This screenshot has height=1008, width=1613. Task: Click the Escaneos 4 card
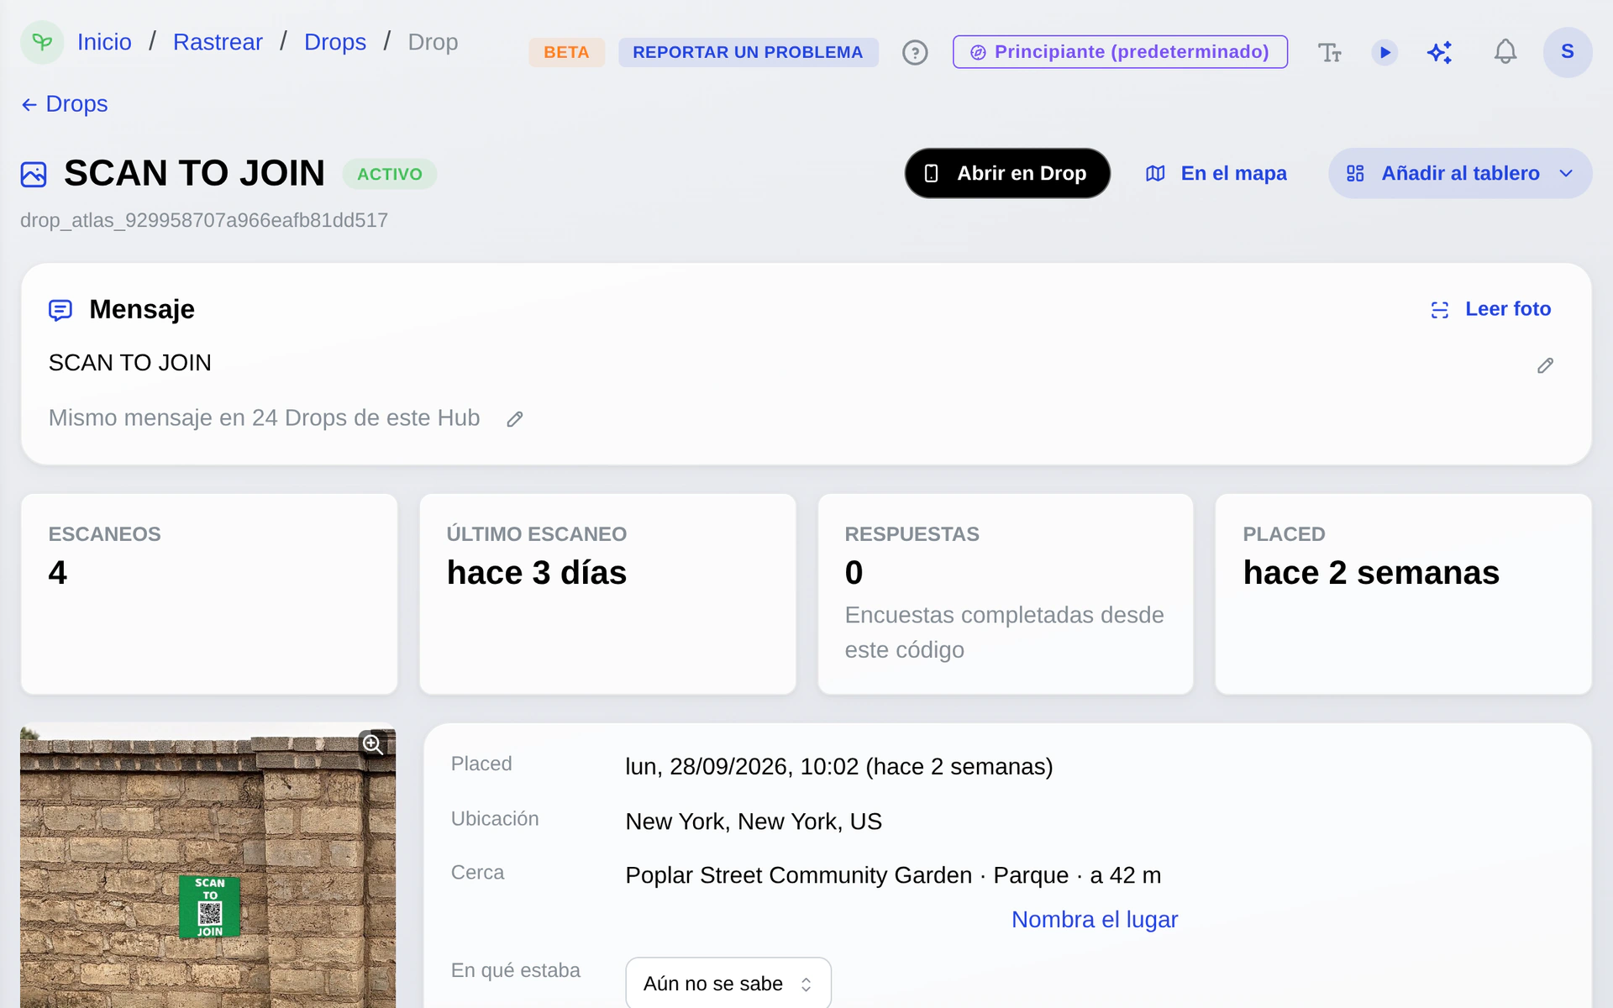pos(209,594)
